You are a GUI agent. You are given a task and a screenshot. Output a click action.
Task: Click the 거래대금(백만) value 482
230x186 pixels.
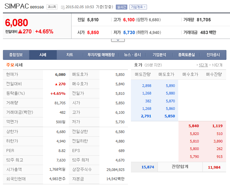pyautogui.click(x=62, y=112)
